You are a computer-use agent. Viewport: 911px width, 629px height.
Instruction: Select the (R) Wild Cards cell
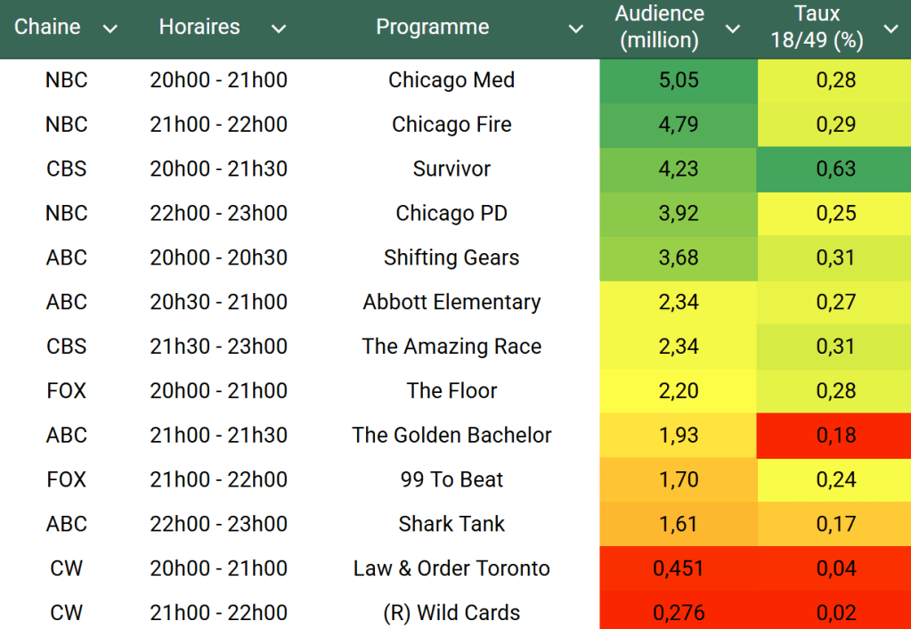[x=451, y=613]
